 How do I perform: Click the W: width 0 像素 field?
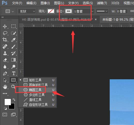122,11
